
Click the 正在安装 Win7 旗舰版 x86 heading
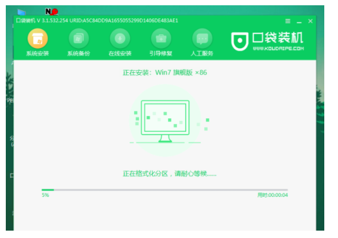(165, 72)
